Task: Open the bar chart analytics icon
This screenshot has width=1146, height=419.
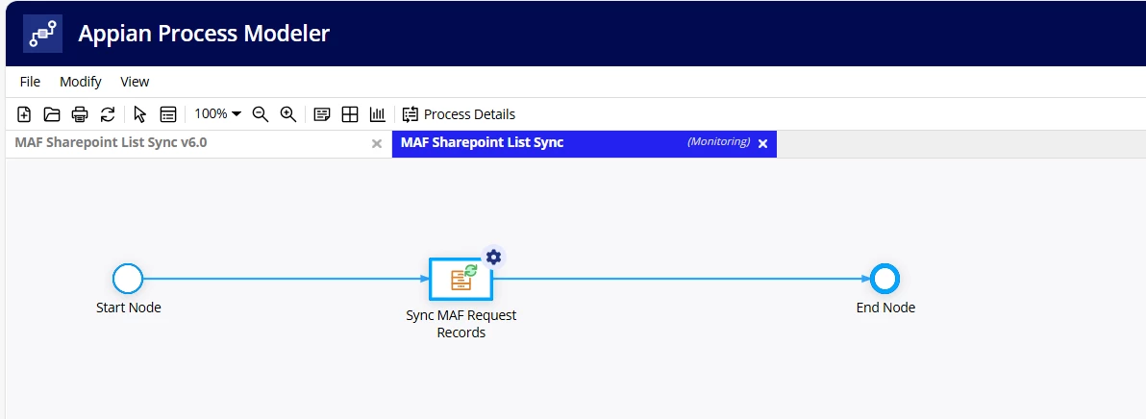Action: coord(377,113)
